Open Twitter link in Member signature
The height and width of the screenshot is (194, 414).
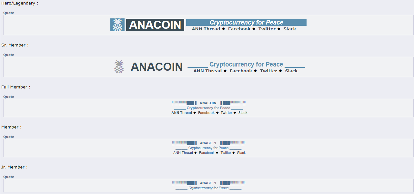coord(226,153)
